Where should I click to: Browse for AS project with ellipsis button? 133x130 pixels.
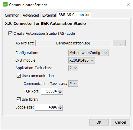tap(119, 43)
